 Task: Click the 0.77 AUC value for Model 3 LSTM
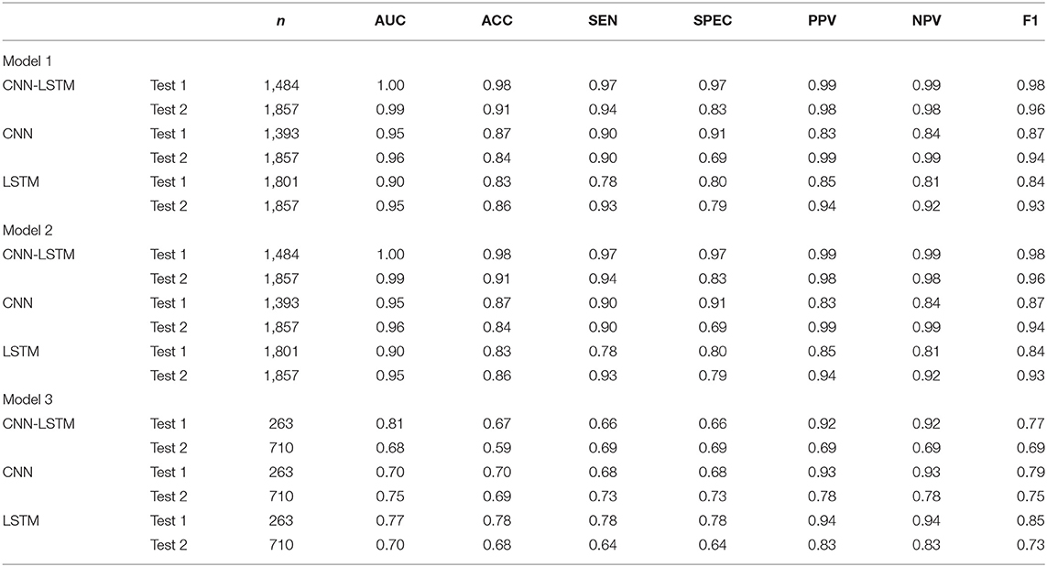coord(391,519)
